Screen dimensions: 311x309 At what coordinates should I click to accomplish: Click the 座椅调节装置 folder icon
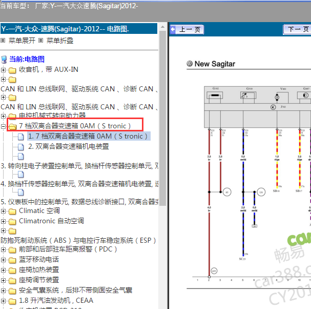[x=12, y=281]
